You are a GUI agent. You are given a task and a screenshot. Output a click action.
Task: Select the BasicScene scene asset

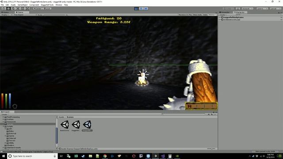click(65, 126)
